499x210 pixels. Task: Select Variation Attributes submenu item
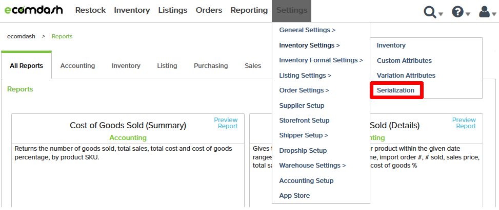[406, 76]
